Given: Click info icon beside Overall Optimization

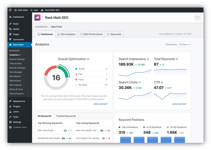Looking at the screenshot, I should pos(88,59).
